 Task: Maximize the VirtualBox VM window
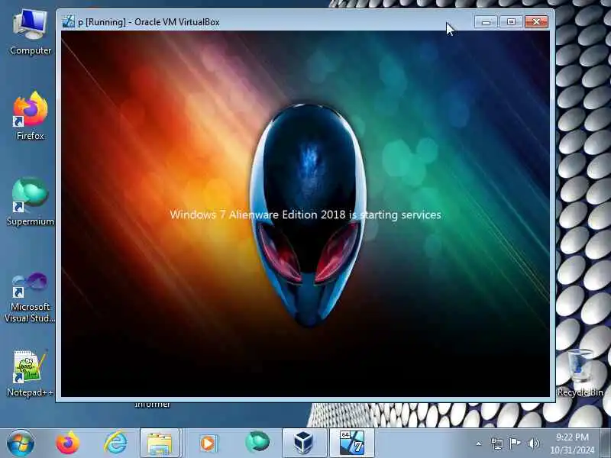click(511, 21)
